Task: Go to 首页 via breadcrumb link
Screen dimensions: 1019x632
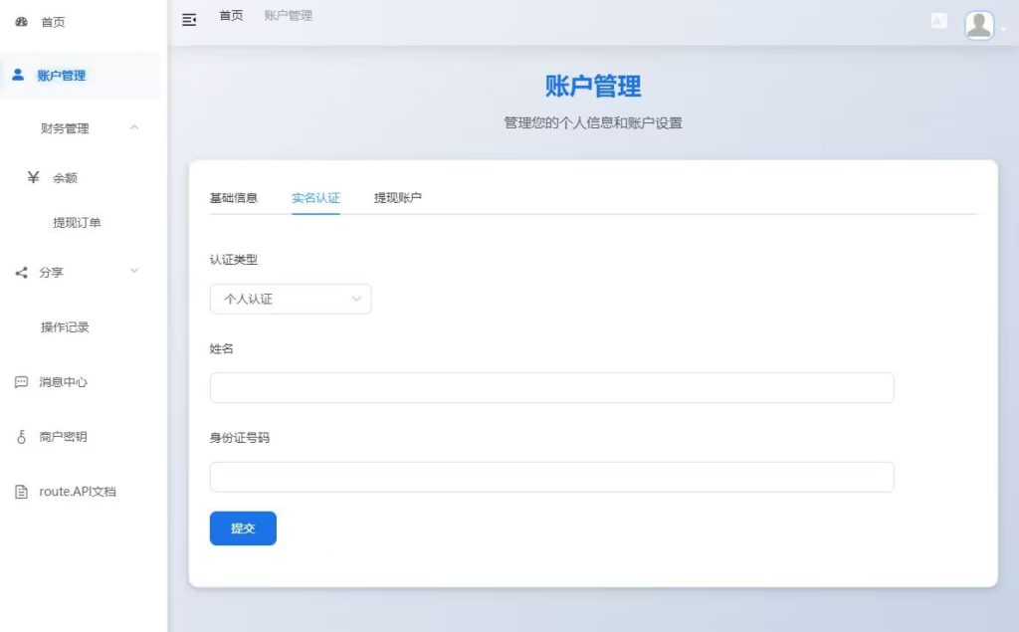Action: [x=231, y=16]
